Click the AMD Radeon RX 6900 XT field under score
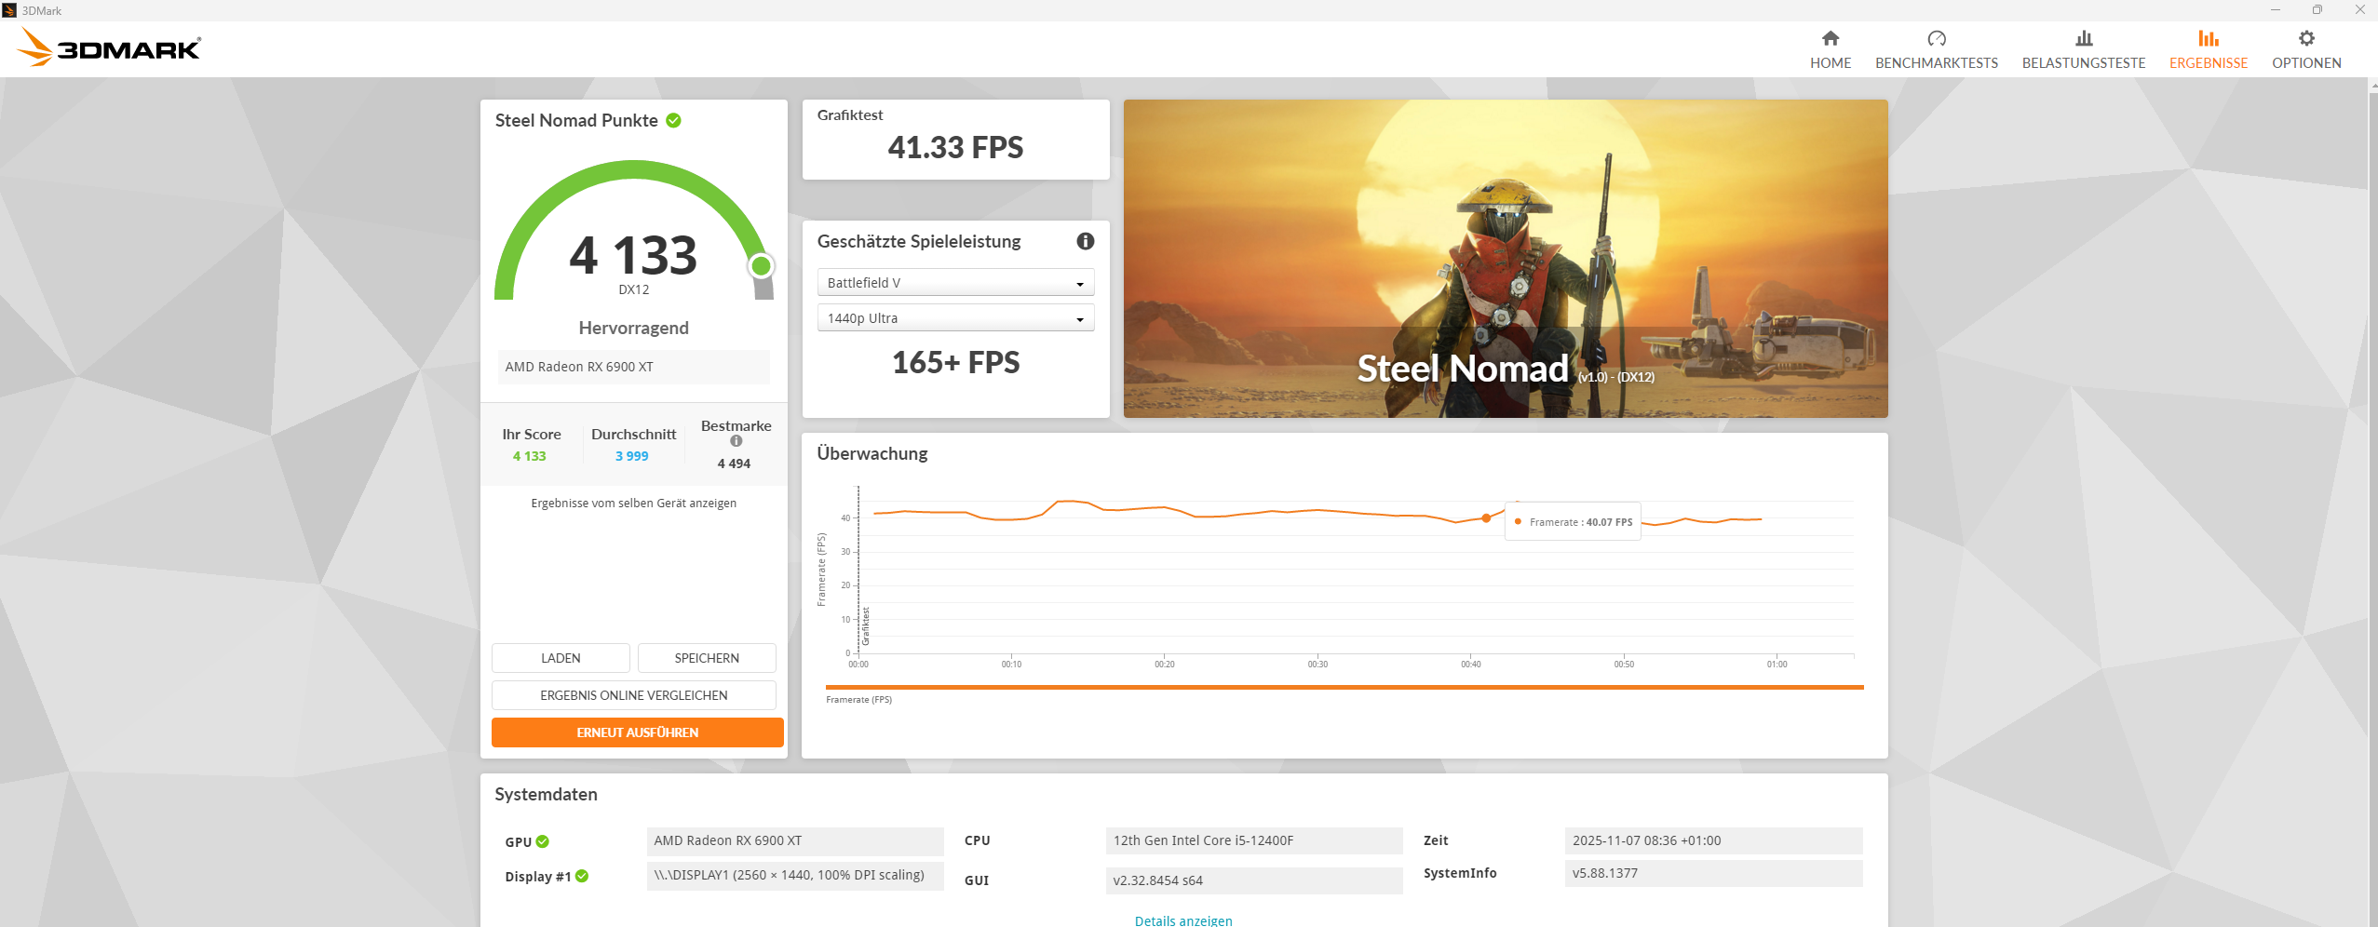Viewport: 2378px width, 927px height. [x=634, y=367]
